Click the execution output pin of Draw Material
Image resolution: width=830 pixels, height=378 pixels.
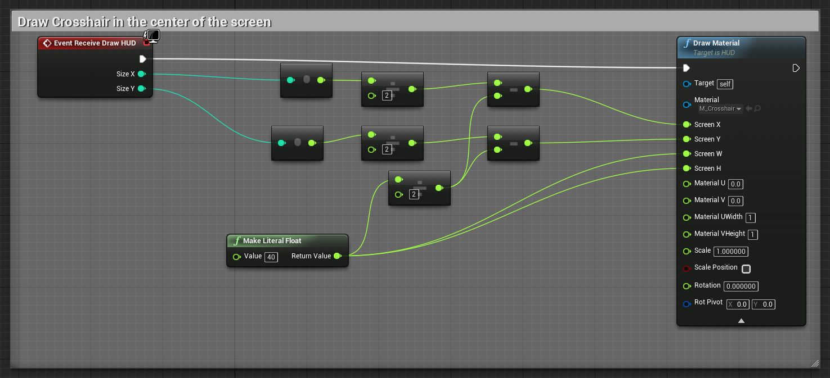[x=796, y=68]
